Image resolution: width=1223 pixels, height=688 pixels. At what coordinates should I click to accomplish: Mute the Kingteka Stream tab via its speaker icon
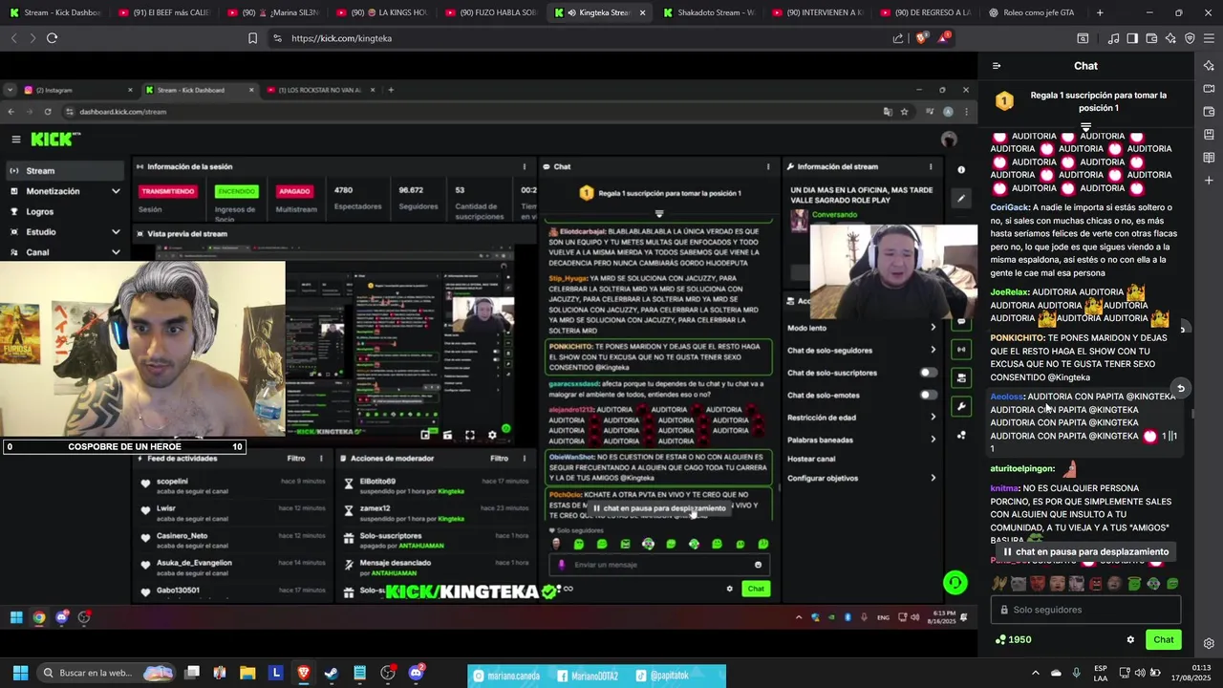(570, 12)
